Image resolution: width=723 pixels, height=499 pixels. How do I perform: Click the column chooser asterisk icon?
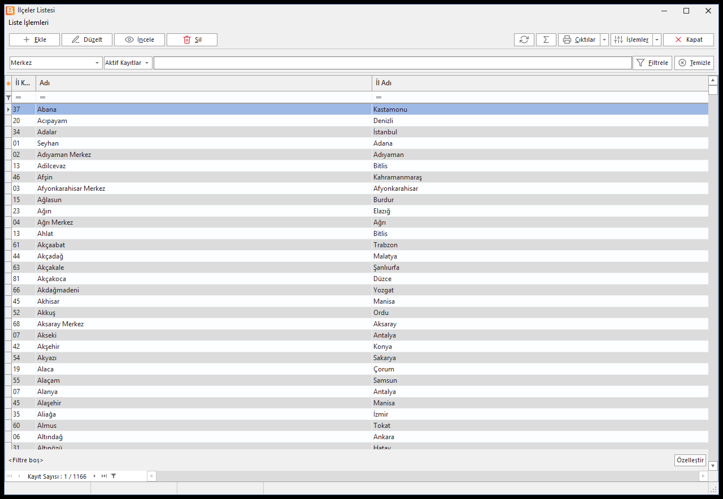click(x=8, y=84)
